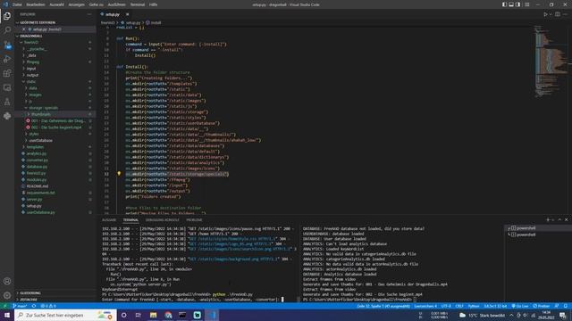The height and width of the screenshot is (321, 572).
Task: Open the Testing flask view
Action: click(x=7, y=102)
